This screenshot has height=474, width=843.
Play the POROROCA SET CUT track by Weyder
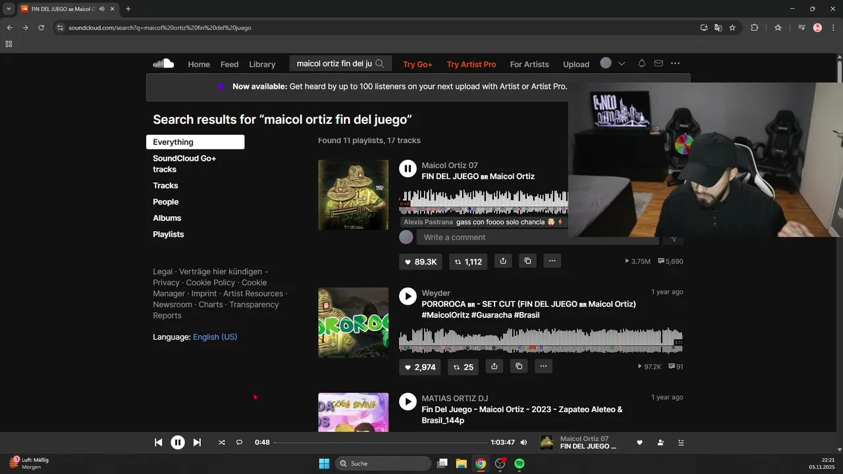point(408,297)
